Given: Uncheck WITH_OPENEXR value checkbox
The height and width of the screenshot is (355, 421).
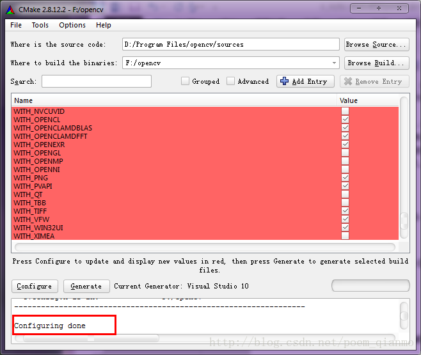Looking at the screenshot, I should 345,145.
